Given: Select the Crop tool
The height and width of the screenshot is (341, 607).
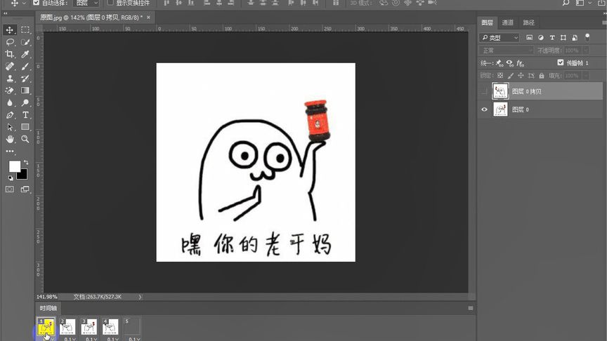Looking at the screenshot, I should (x=10, y=54).
